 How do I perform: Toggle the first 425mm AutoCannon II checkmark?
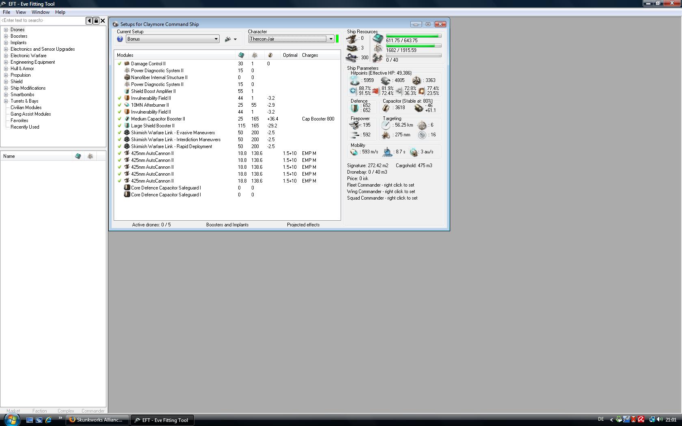click(119, 153)
